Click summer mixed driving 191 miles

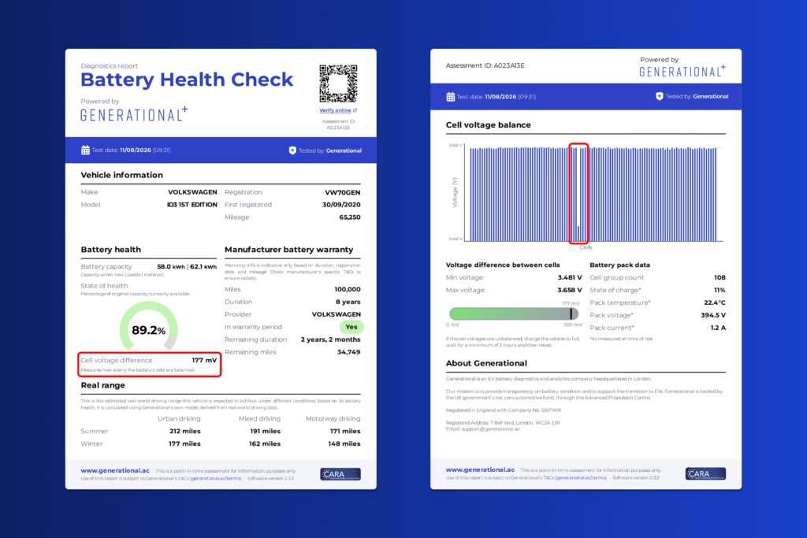click(x=266, y=431)
